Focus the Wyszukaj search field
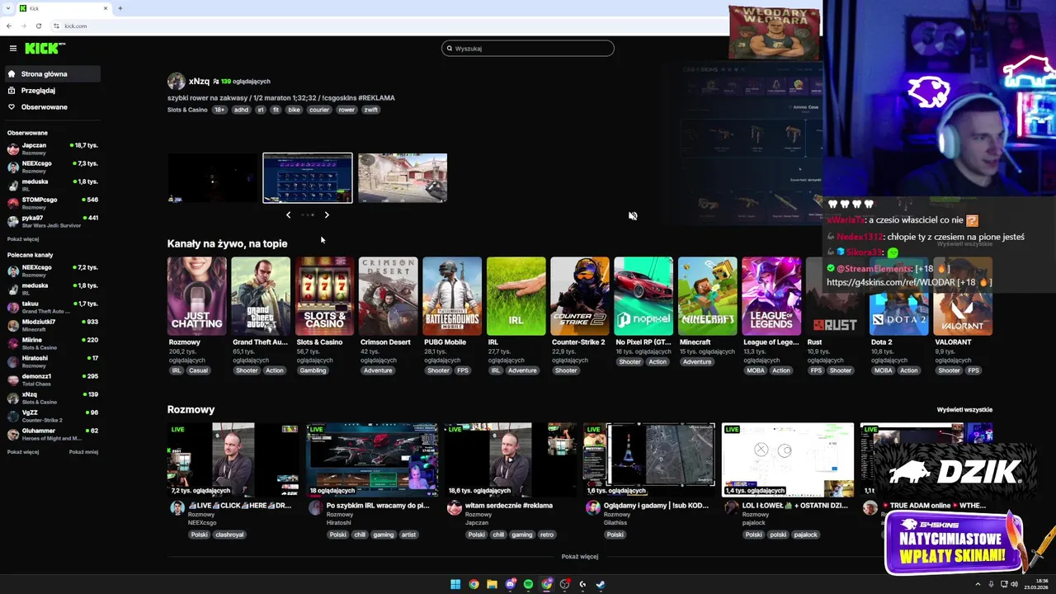 [528, 49]
